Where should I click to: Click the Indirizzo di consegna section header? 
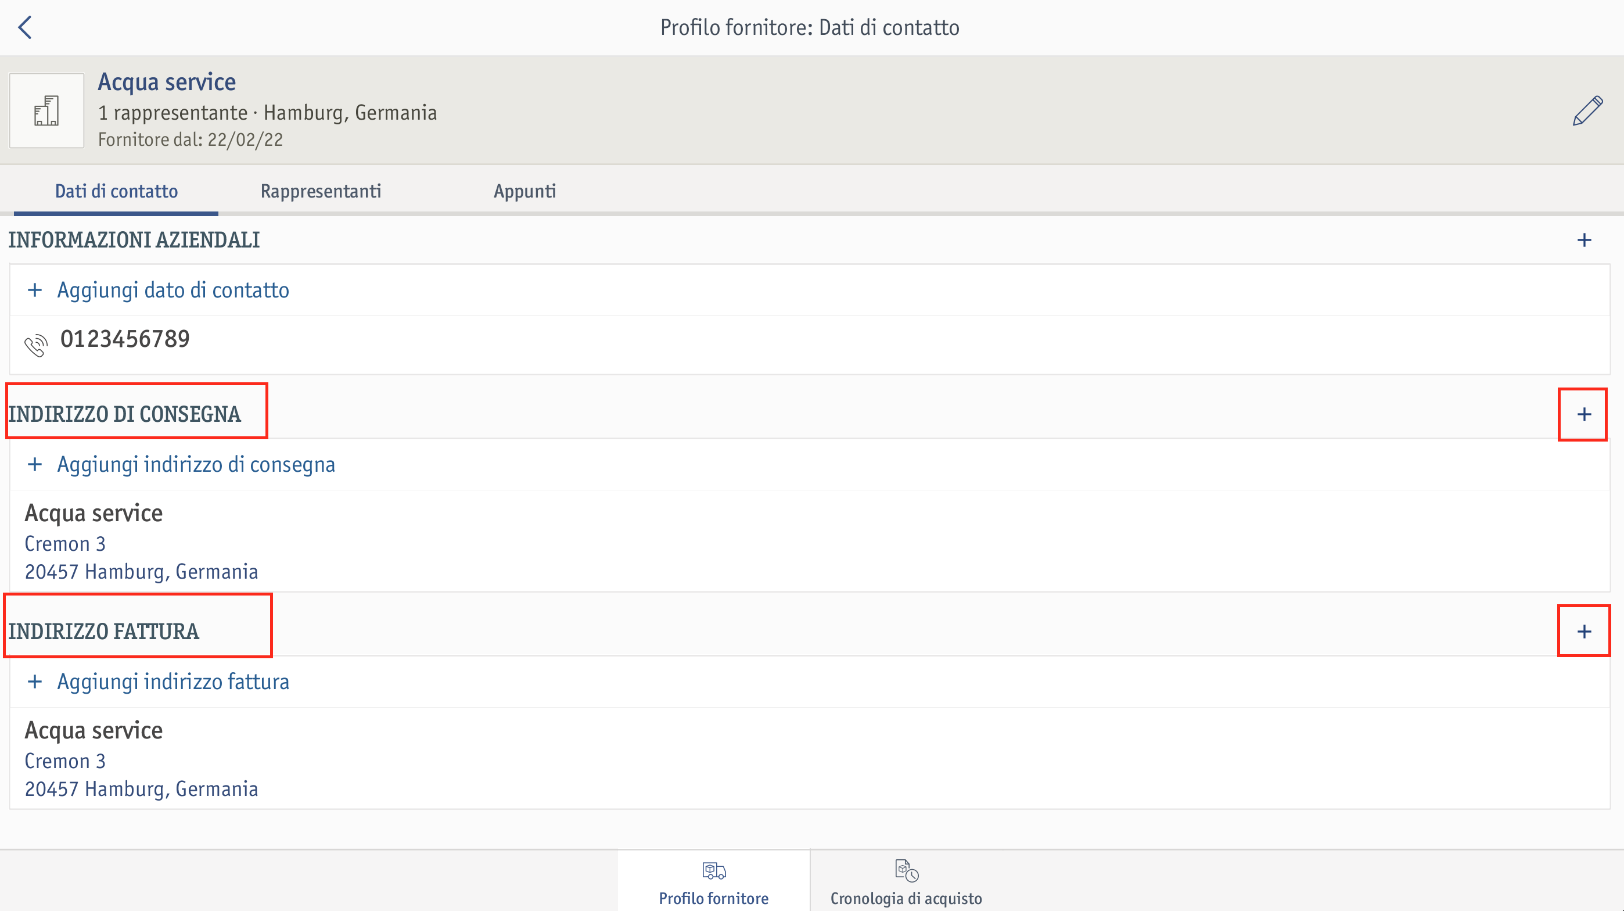pyautogui.click(x=124, y=414)
